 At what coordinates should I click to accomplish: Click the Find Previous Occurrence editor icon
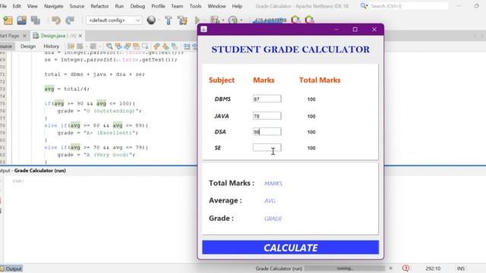118,46
